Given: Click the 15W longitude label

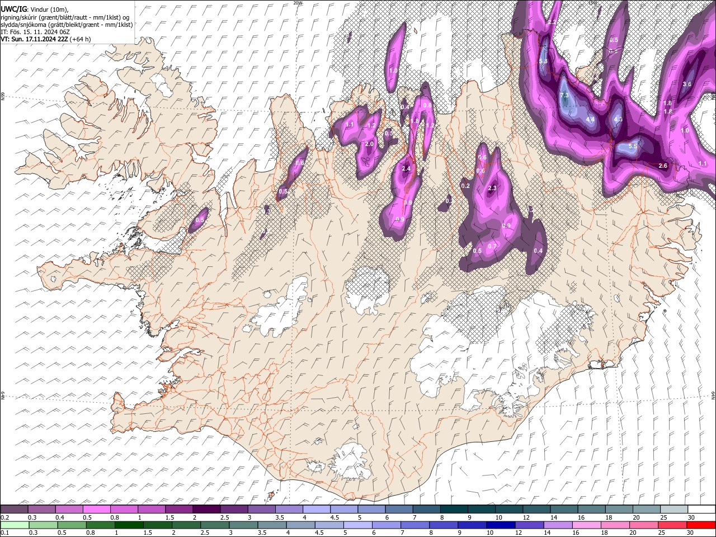Looking at the screenshot, I should [x=592, y=3].
